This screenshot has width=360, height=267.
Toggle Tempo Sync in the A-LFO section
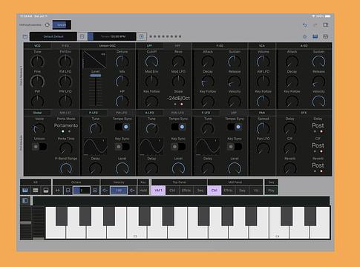click(x=178, y=127)
